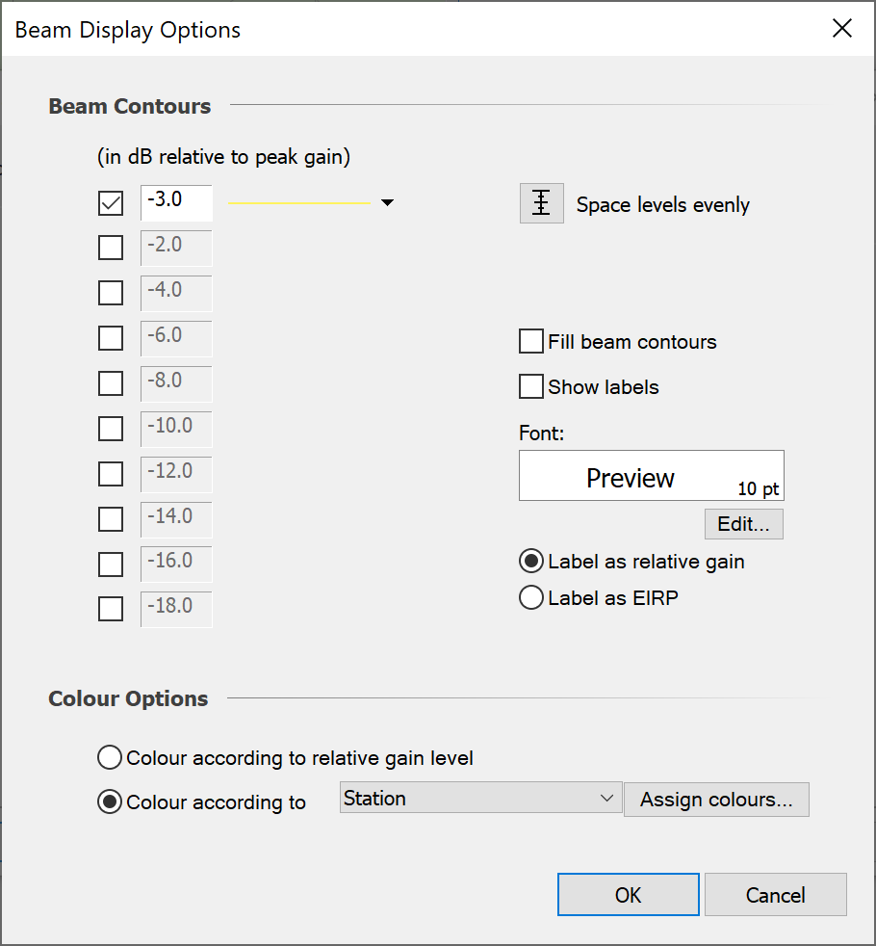Turn on Show labels
The height and width of the screenshot is (946, 876).
531,386
